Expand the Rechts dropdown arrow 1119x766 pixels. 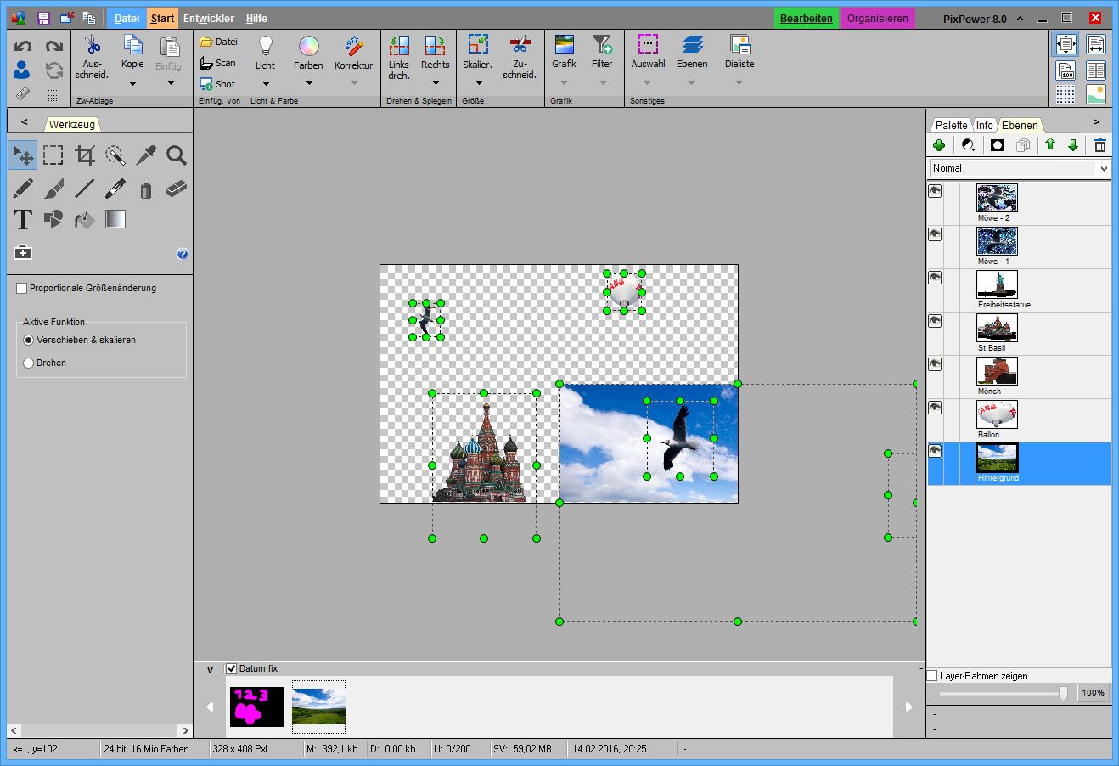coord(436,83)
